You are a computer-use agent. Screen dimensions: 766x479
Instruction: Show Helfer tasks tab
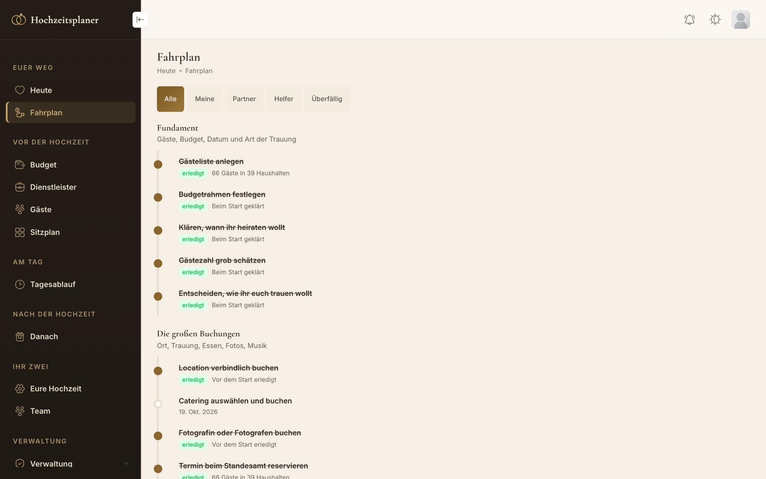pyautogui.click(x=284, y=99)
